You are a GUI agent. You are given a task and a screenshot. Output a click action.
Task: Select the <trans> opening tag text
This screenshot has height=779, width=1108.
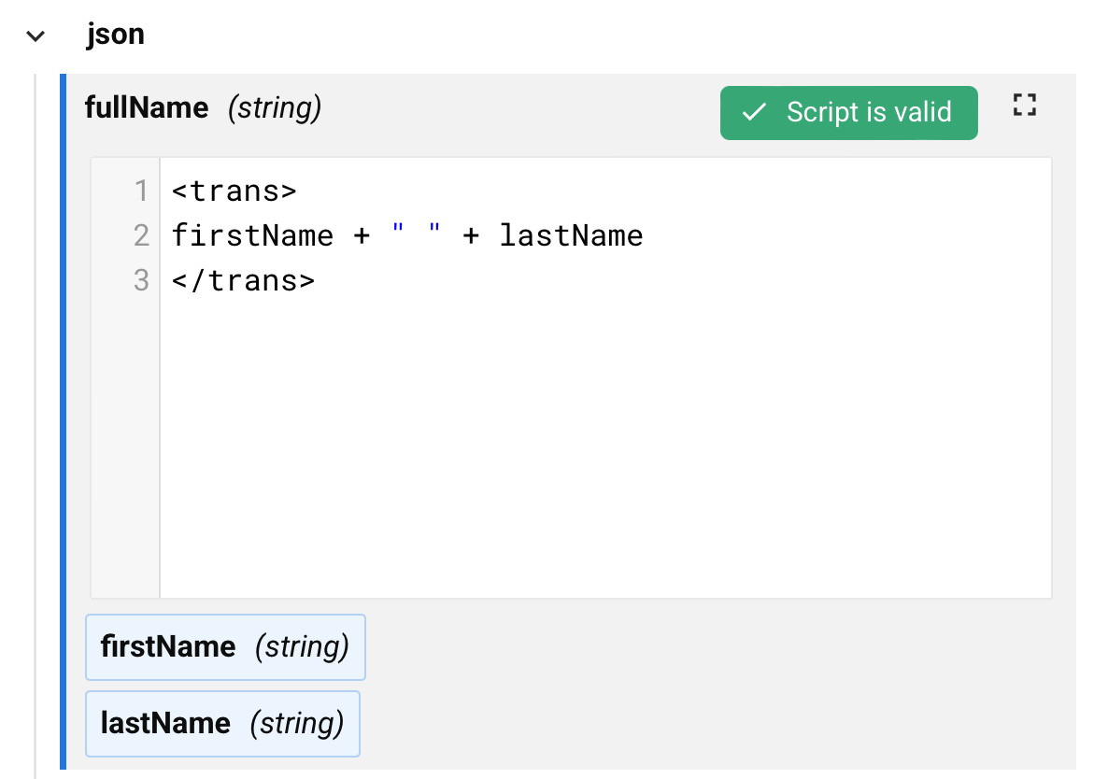coord(234,191)
